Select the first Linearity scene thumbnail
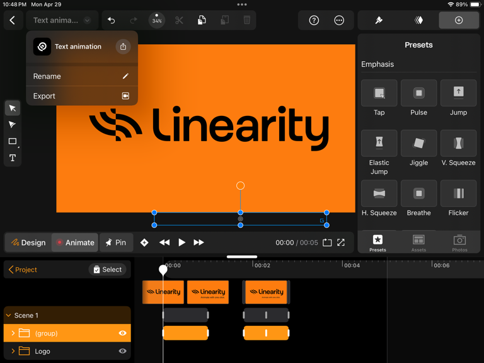The image size is (484, 363). (163, 292)
